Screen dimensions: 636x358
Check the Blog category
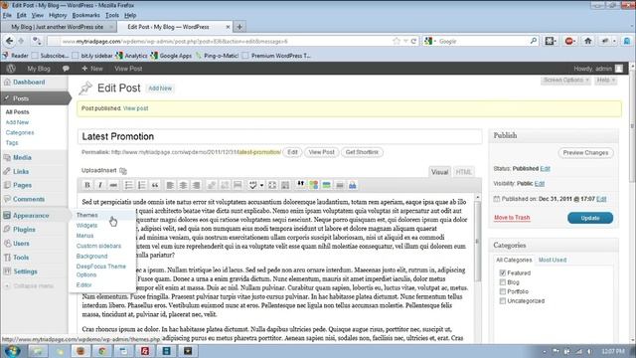click(x=503, y=282)
